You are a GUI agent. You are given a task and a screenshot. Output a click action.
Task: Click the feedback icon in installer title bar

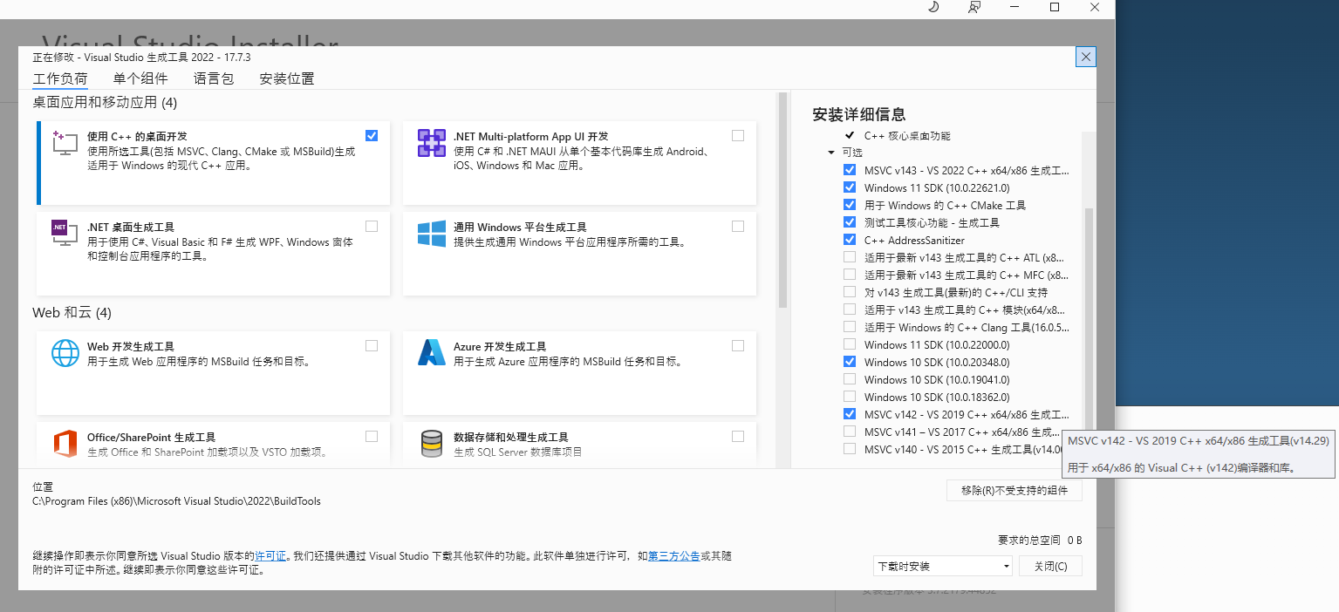click(x=974, y=7)
